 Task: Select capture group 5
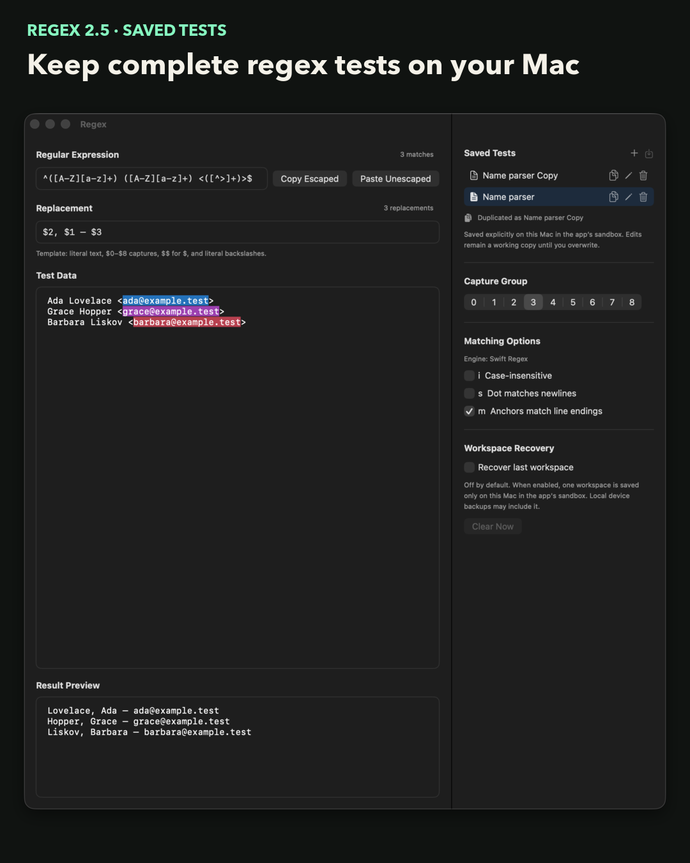pos(573,302)
